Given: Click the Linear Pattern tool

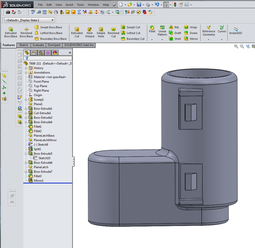Looking at the screenshot, I should click(162, 31).
